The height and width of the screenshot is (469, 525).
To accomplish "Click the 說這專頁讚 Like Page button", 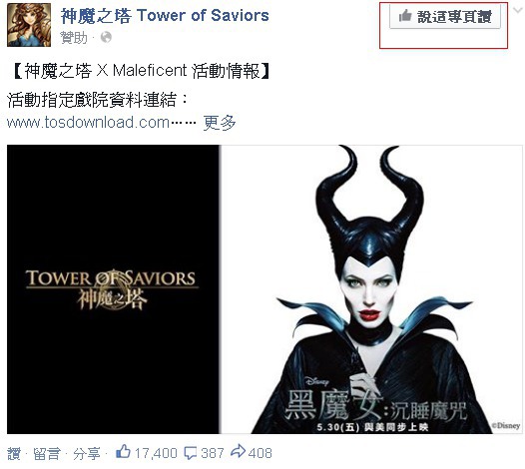I will click(x=445, y=16).
